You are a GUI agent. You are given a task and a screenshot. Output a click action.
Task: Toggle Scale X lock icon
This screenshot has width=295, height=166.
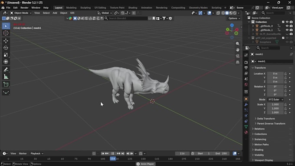pos(285,105)
